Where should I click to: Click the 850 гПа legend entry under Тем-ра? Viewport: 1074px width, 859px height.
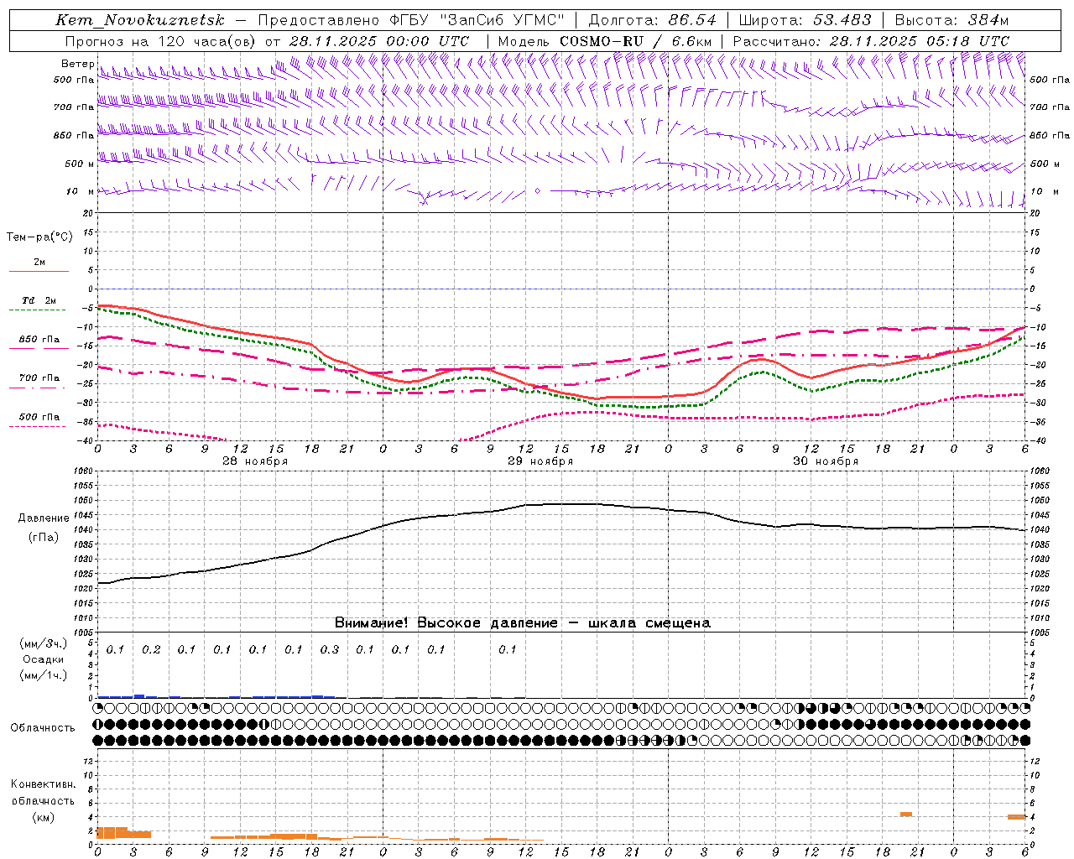[39, 340]
